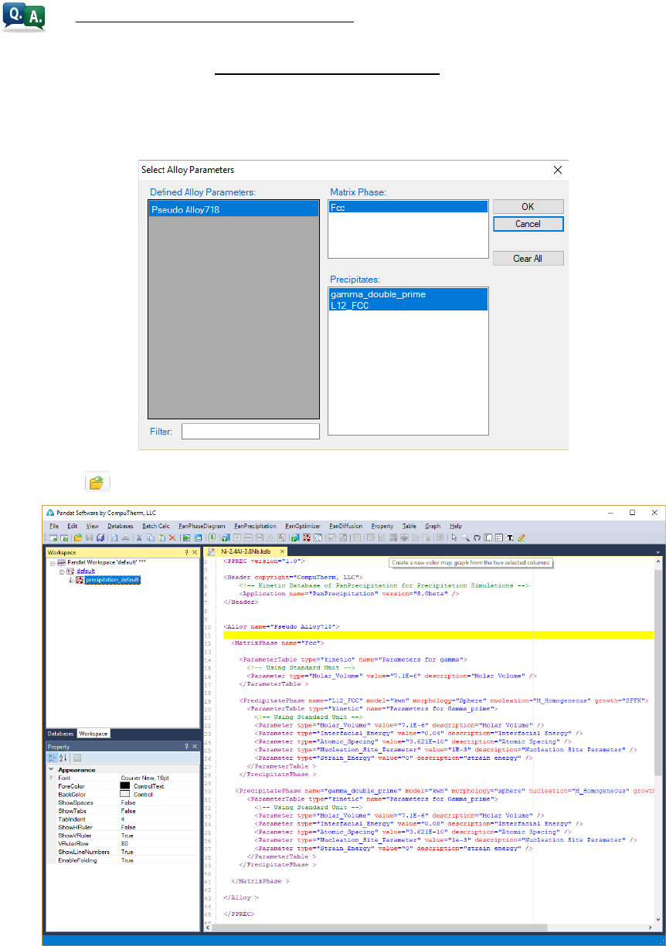Screen dimensions: 666x946
Task: Click Cancel in Select Alloy Parameters dialog
Action: 528,224
